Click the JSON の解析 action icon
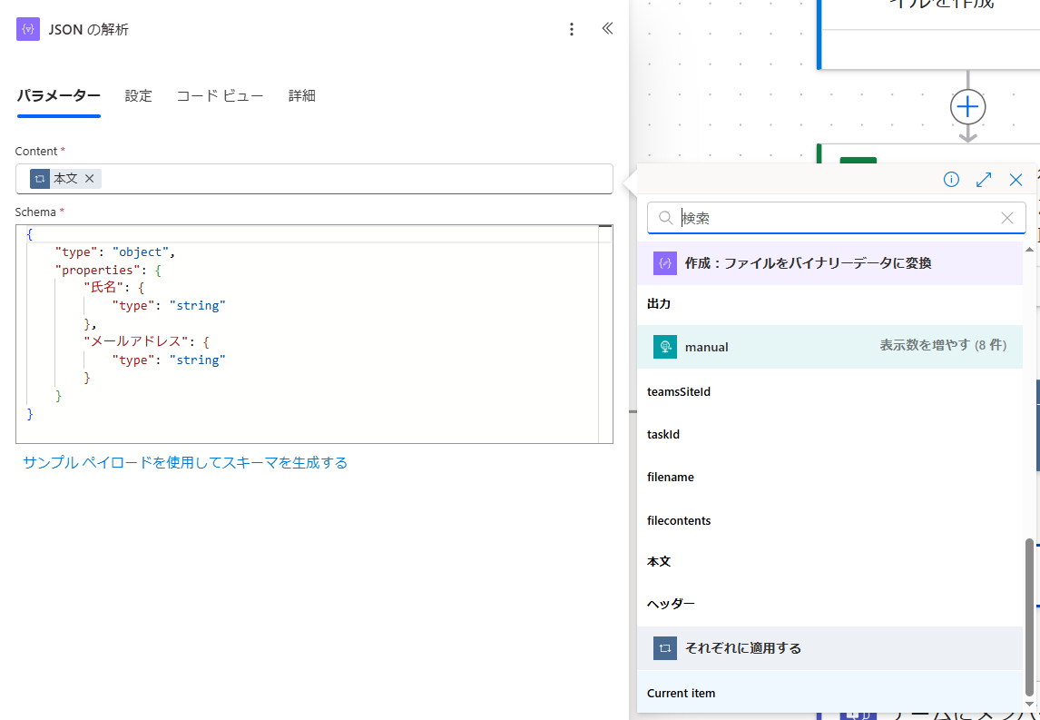 (28, 29)
